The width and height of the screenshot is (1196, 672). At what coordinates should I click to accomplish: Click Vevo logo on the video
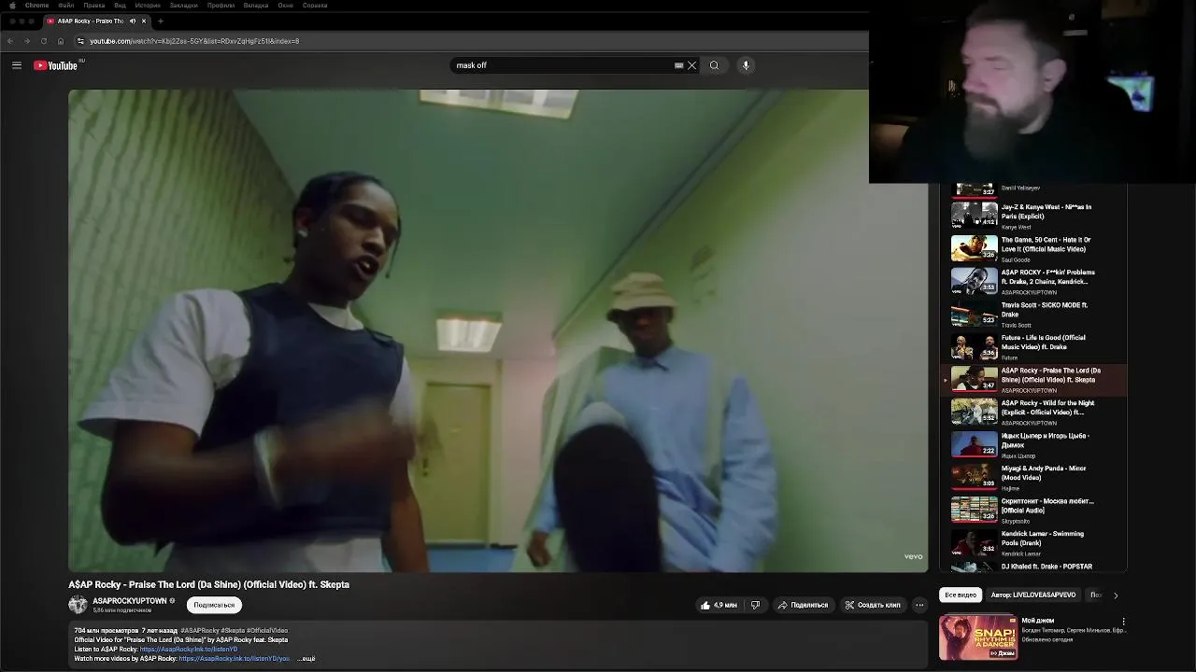(913, 556)
